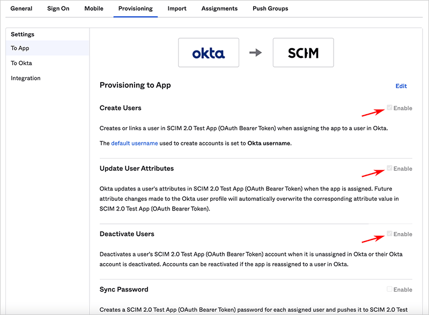The image size is (429, 315).
Task: Go to the Mobile tab
Action: (x=94, y=9)
